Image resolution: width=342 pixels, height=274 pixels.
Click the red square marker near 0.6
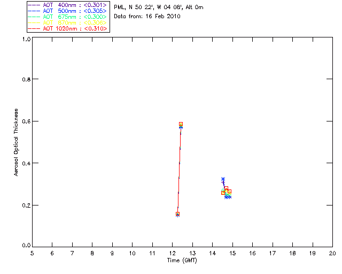tap(181, 124)
